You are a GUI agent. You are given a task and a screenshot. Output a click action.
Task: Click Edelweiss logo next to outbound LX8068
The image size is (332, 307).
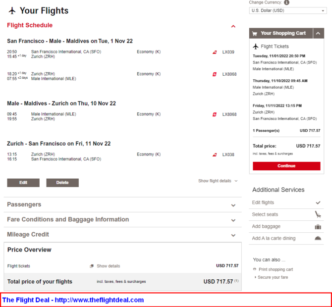[x=215, y=74]
